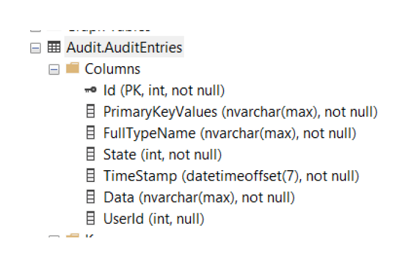Select the Data (nvarchar(max)) column
This screenshot has width=414, height=267.
(x=199, y=197)
